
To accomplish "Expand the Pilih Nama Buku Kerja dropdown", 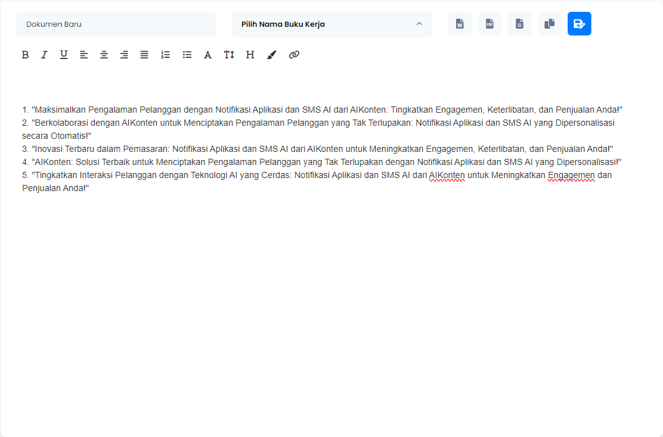I will click(x=331, y=24).
